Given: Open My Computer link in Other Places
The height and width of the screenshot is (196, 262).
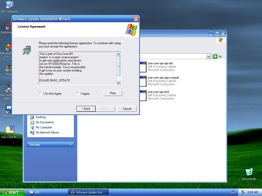Looking at the screenshot, I should (44, 128).
